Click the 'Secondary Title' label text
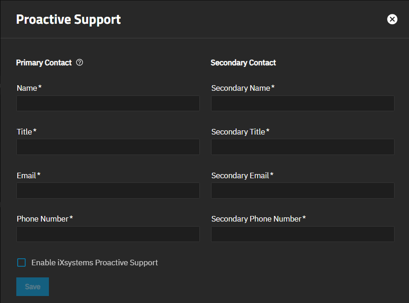This screenshot has width=409, height=303. coord(238,132)
